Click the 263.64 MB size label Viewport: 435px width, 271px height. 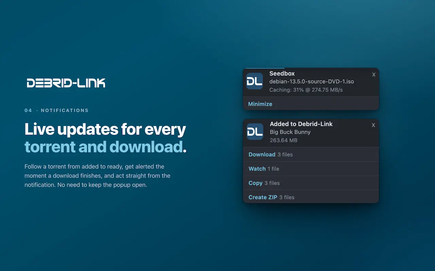[x=283, y=140]
